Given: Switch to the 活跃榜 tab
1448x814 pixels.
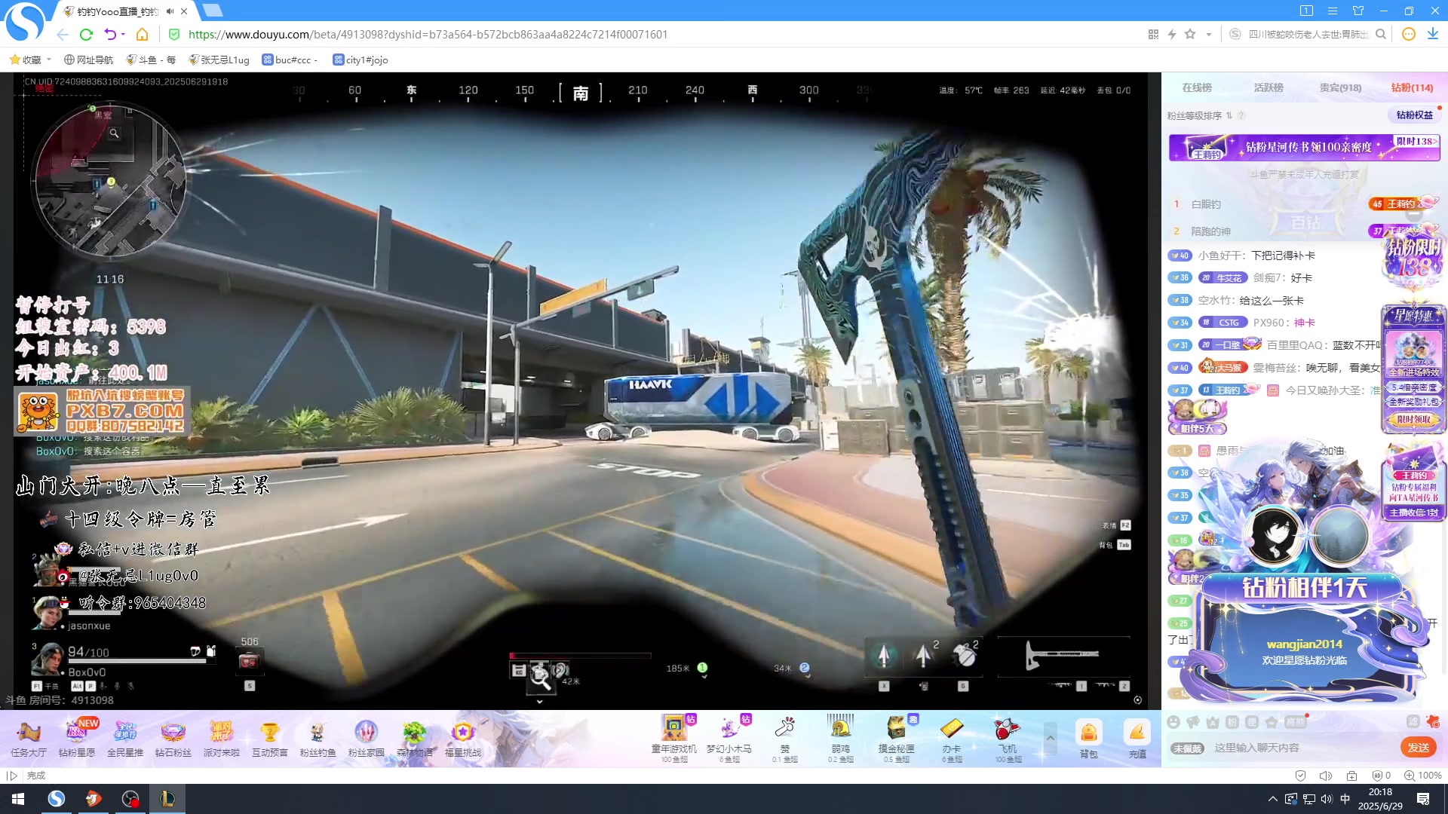Looking at the screenshot, I should (1269, 87).
